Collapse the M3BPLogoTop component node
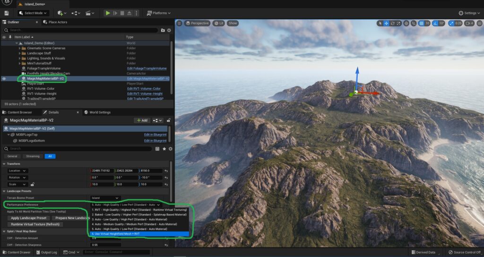The image size is (484, 257). coord(9,135)
